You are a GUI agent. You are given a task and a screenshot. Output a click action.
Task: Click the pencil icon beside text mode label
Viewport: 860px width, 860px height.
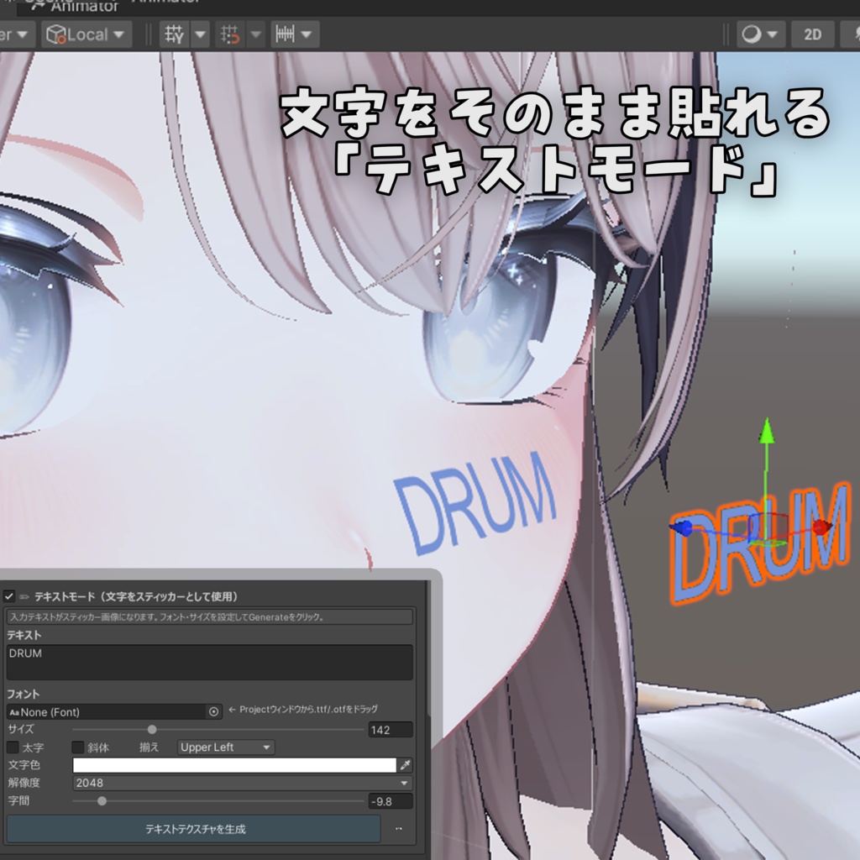(x=24, y=597)
